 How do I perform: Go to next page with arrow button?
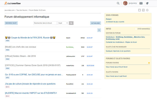[x=99, y=30]
